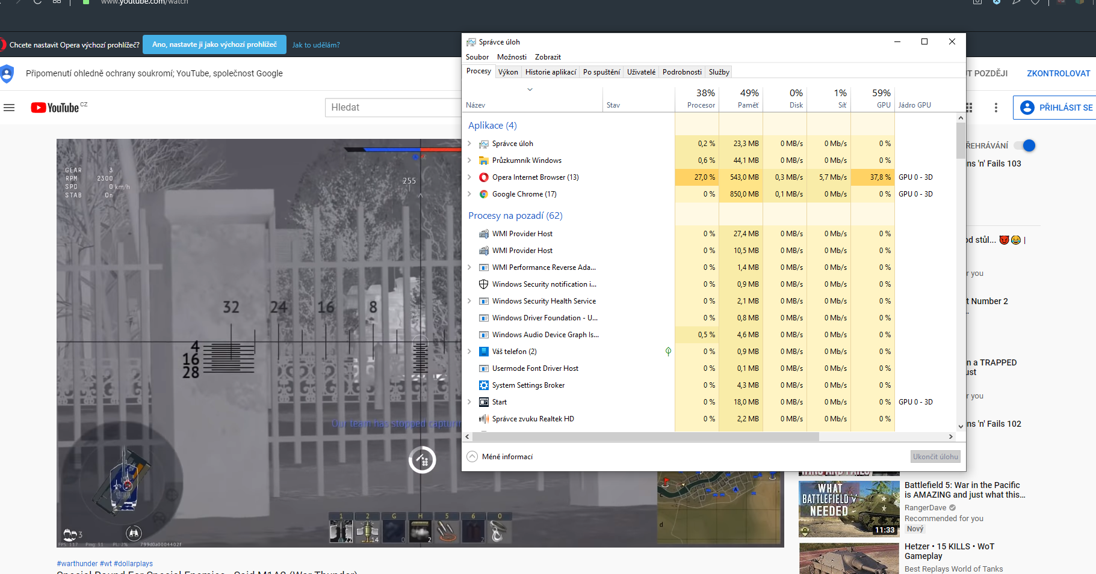
Task: Switch to the Služby tab
Action: 719,72
